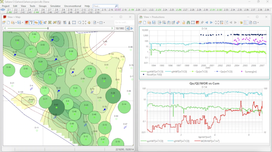Image resolution: width=272 pixels, height=152 pixels.
Task: Toggle the WELL symbols display button
Action: click(x=32, y=22)
